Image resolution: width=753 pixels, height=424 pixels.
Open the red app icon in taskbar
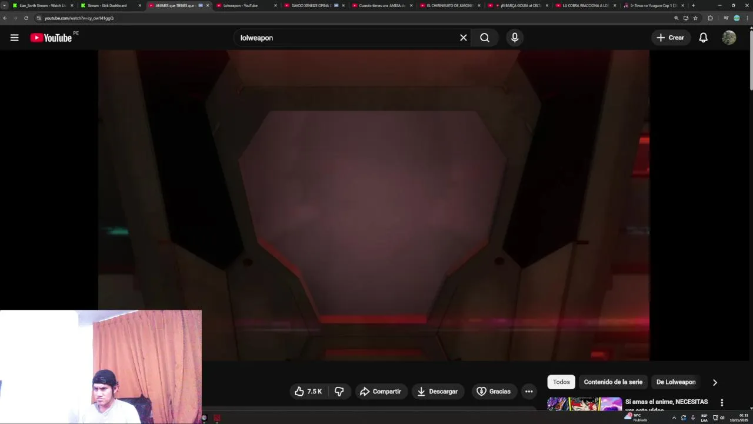point(217,418)
